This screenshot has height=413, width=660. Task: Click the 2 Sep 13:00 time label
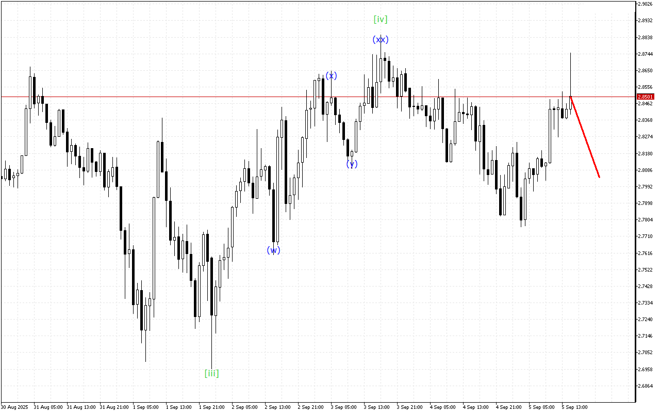277,407
